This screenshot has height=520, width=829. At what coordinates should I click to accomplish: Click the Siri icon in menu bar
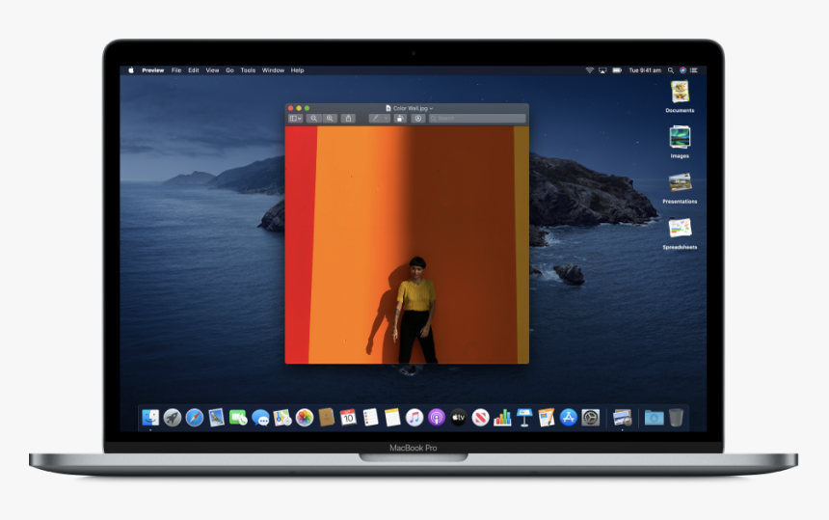coord(682,70)
